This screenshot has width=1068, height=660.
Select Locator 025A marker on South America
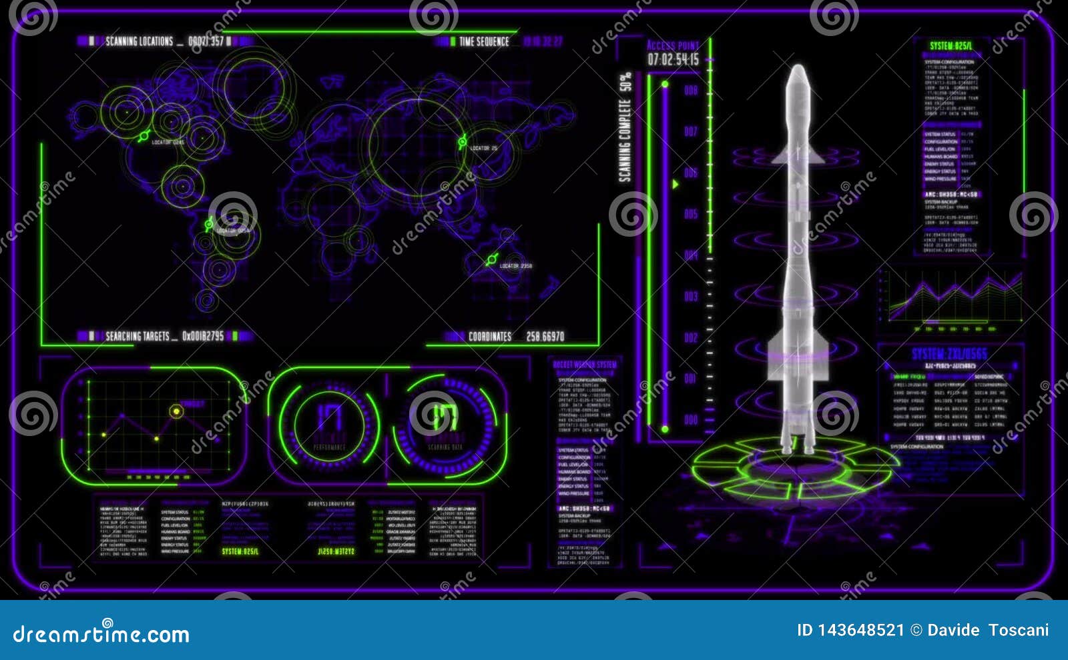pos(209,225)
